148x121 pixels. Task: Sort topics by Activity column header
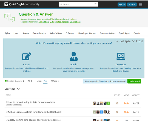click(136, 95)
